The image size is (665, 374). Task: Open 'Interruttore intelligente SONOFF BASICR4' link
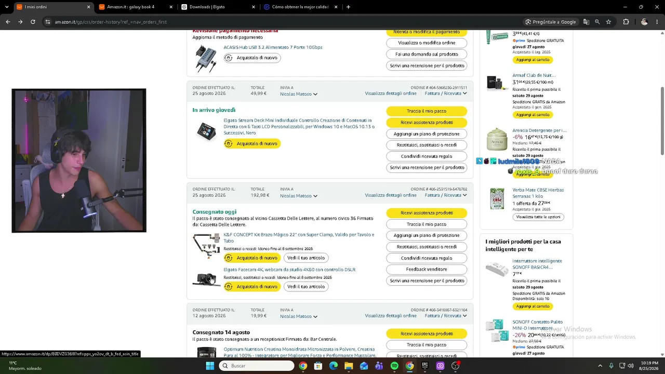[537, 264]
